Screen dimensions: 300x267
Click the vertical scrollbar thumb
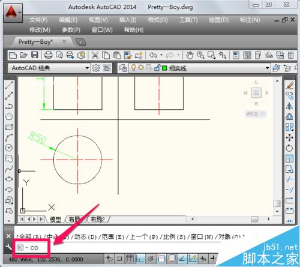click(277, 203)
